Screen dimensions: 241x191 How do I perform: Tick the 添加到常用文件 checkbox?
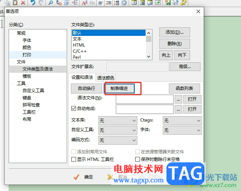[x=74, y=152]
